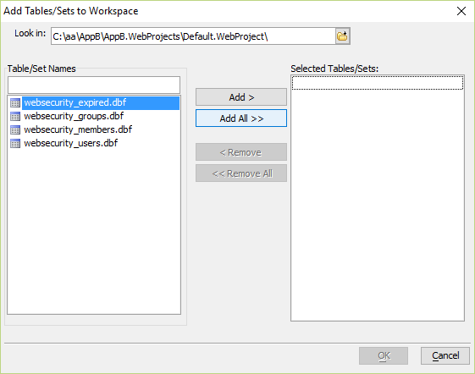Click the browse folder icon beside Look in
The height and width of the screenshot is (374, 475).
coord(343,36)
